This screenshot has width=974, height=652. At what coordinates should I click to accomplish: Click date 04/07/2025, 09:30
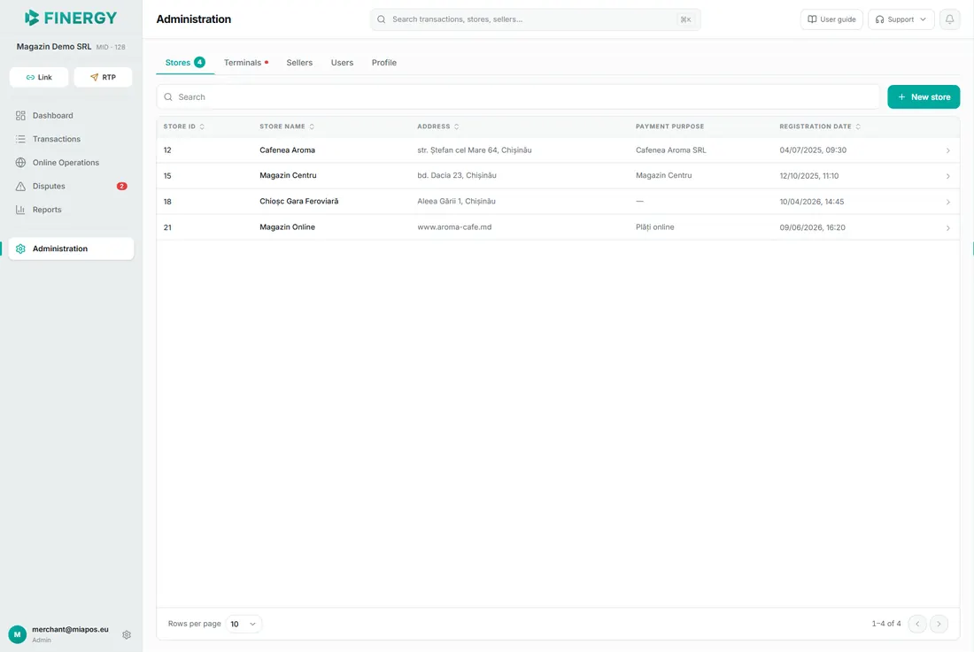click(813, 150)
